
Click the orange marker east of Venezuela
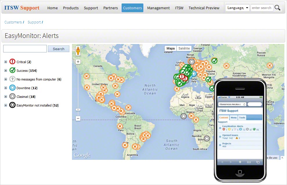128,107
